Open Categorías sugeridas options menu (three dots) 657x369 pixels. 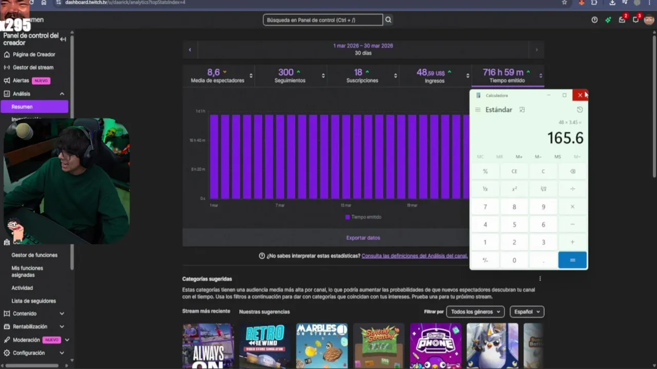[540, 279]
